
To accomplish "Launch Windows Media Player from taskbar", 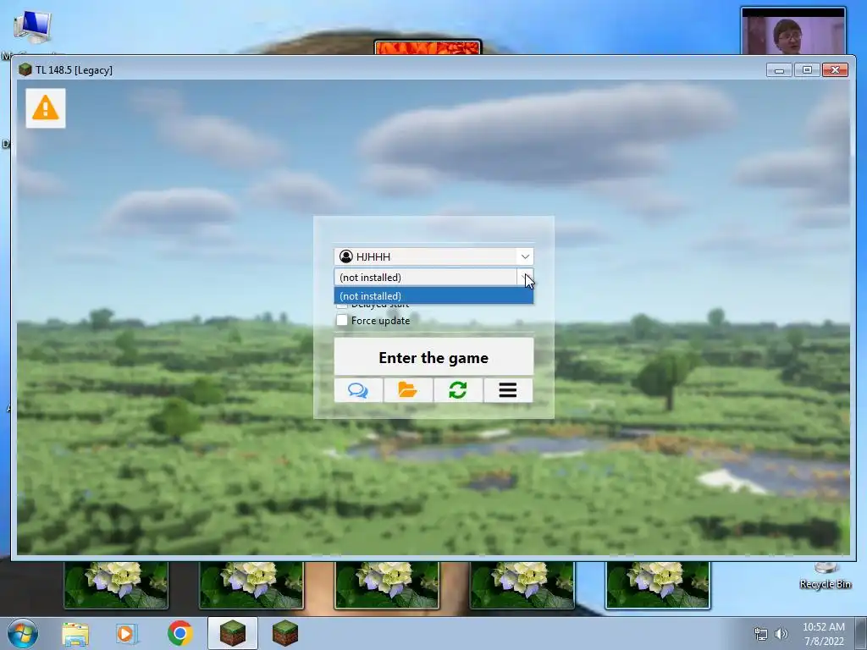I will (x=127, y=634).
